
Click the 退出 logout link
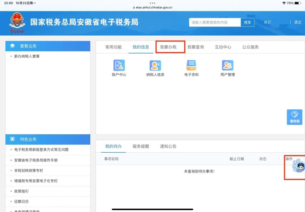(298, 22)
